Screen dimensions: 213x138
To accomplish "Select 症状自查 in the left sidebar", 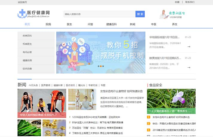I will point(27,69).
